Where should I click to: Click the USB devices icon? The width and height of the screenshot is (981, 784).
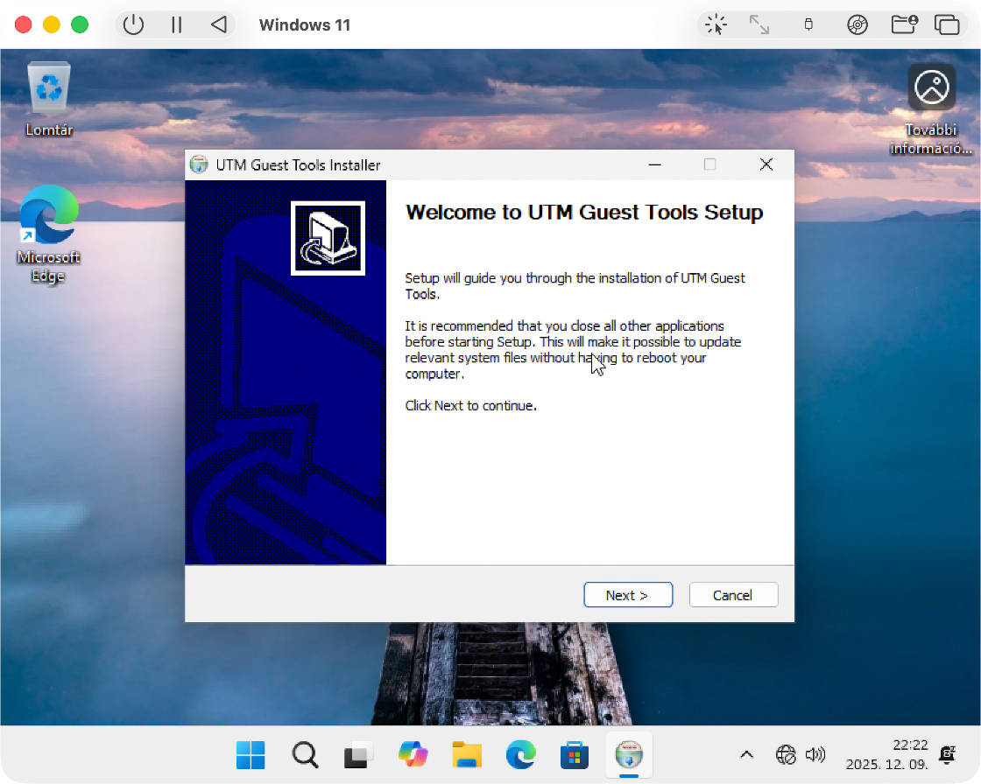[808, 24]
